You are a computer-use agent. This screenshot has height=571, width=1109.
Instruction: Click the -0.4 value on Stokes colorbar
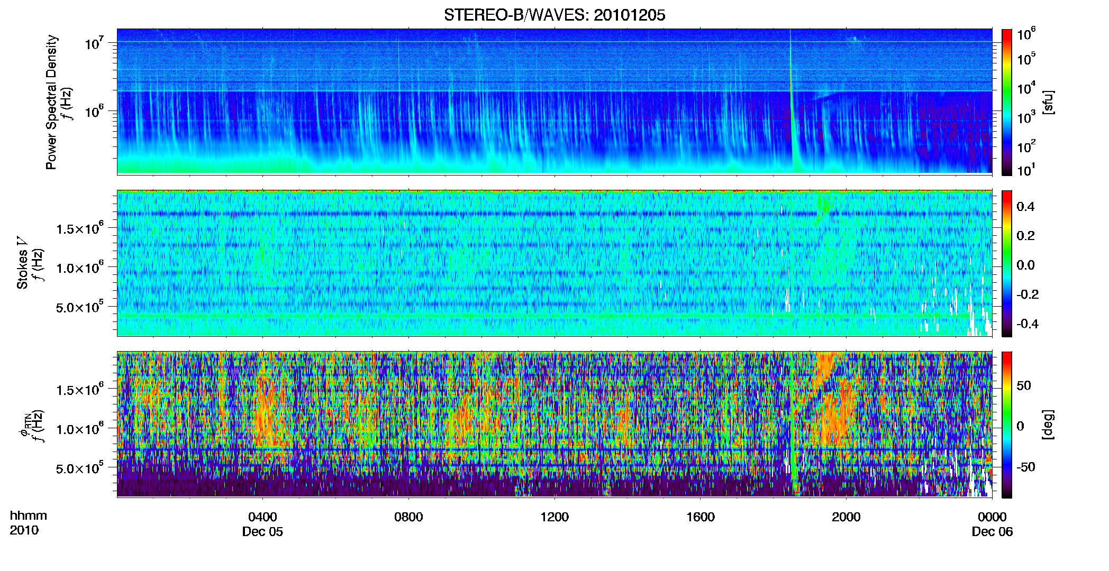click(x=1028, y=324)
